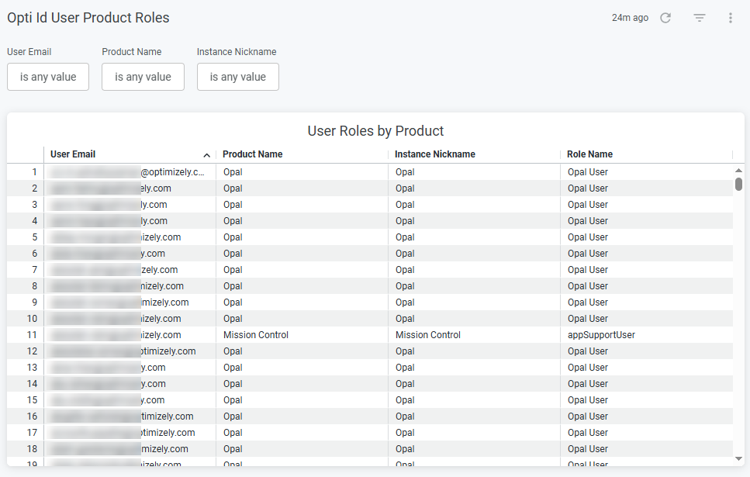Select row number 11 in the table
Screen dimensions: 750x477
(32, 335)
